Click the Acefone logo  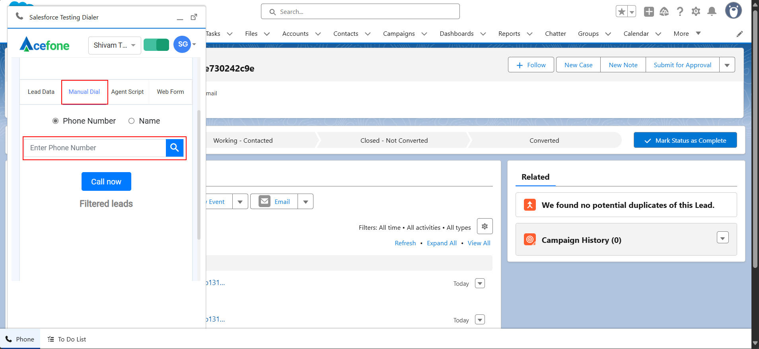[x=45, y=45]
